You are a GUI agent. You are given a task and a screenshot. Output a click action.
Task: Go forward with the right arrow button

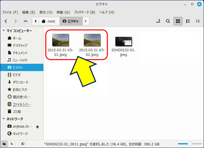[16, 21]
